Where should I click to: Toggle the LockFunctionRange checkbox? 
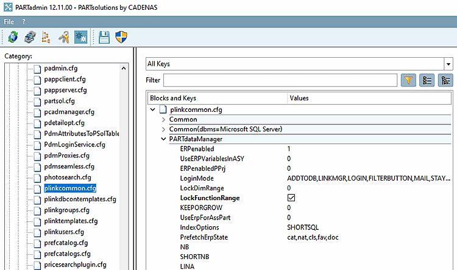(291, 198)
